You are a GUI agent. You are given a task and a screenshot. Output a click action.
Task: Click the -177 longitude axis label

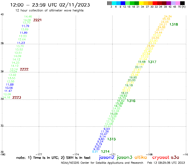(39, 154)
